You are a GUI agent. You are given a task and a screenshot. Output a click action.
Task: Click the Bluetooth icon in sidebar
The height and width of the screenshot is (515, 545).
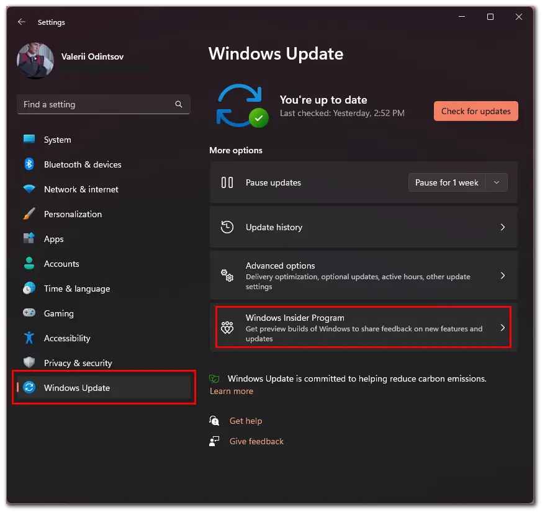[29, 164]
